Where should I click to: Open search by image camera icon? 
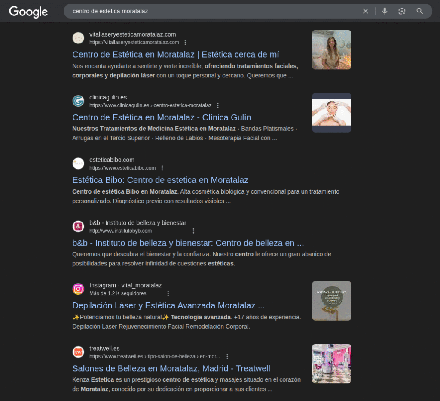point(402,11)
